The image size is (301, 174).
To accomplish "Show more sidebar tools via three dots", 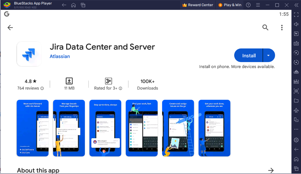I will [296, 129].
